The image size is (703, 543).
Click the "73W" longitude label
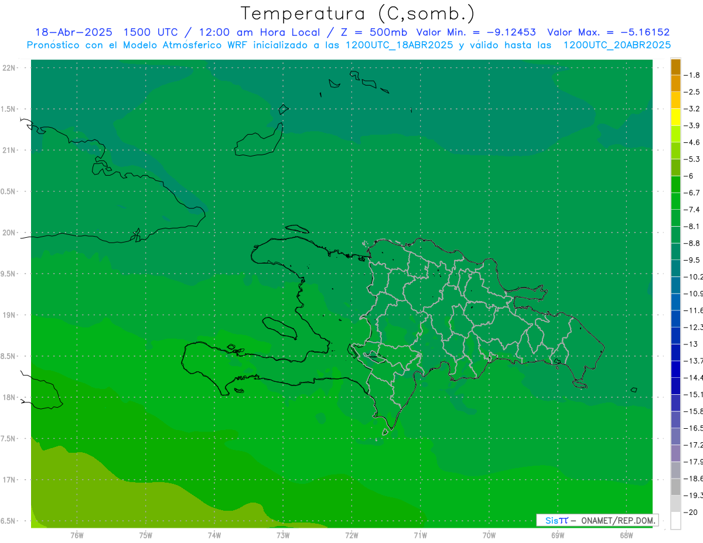pyautogui.click(x=282, y=535)
